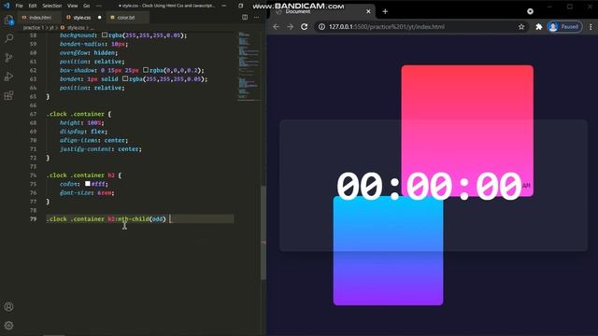The image size is (598, 336).
Task: Click color swatch on border line 63
Action: [x=125, y=78]
